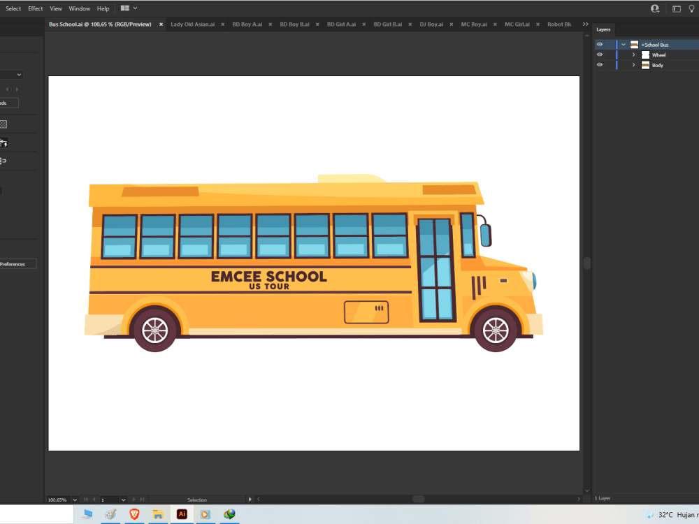The image size is (699, 524).
Task: Close the BD Boy A.ai tab
Action: (270, 24)
